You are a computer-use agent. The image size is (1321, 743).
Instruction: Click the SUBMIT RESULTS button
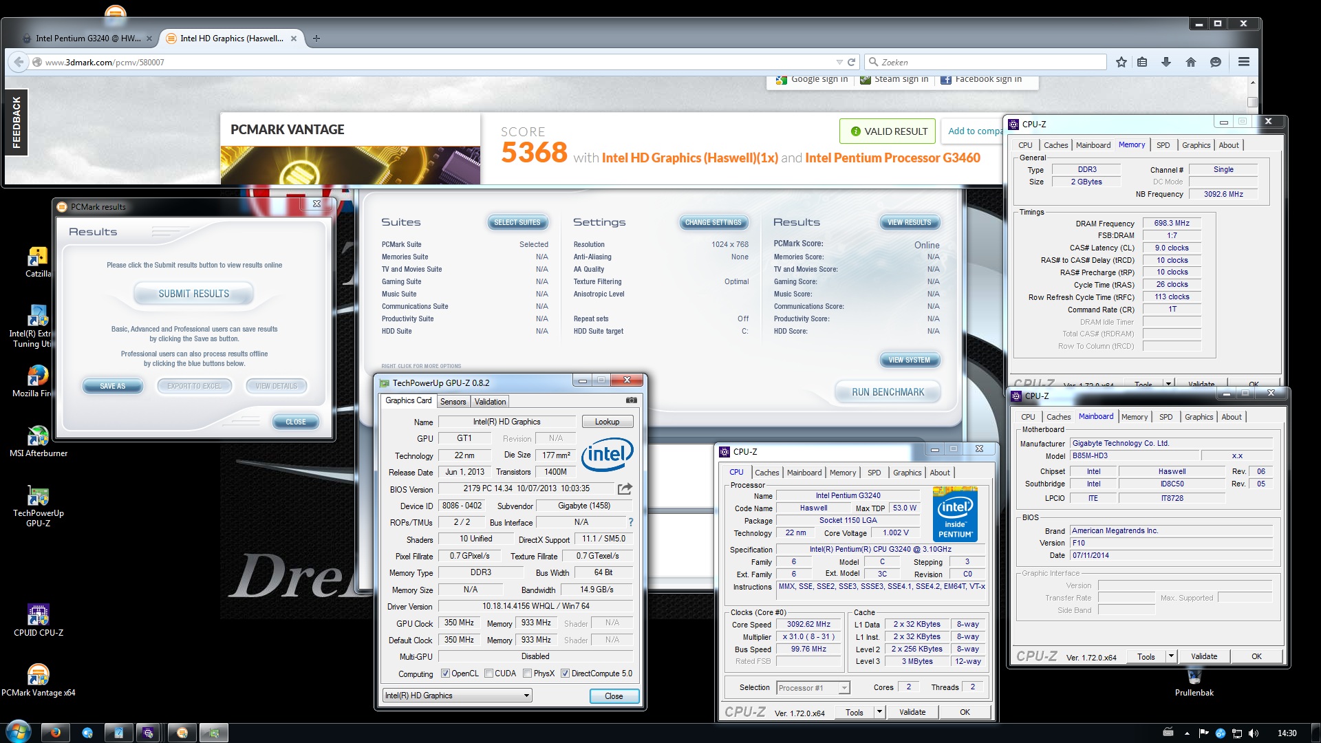(194, 294)
